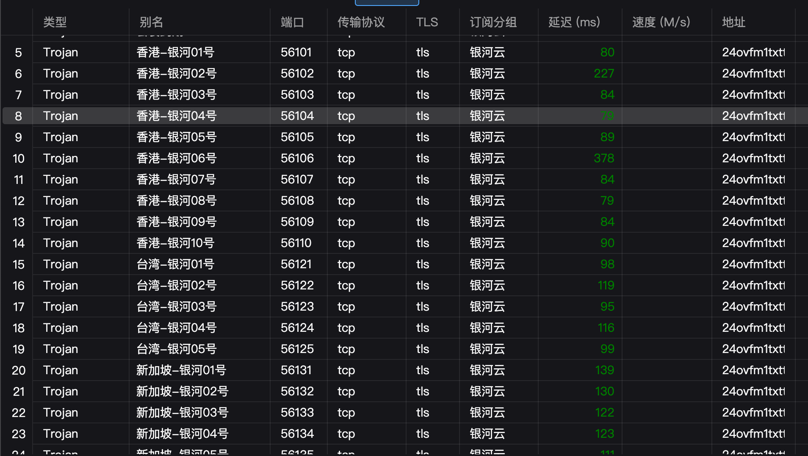The image size is (808, 456).
Task: Click the TLS column header
Action: pos(427,22)
